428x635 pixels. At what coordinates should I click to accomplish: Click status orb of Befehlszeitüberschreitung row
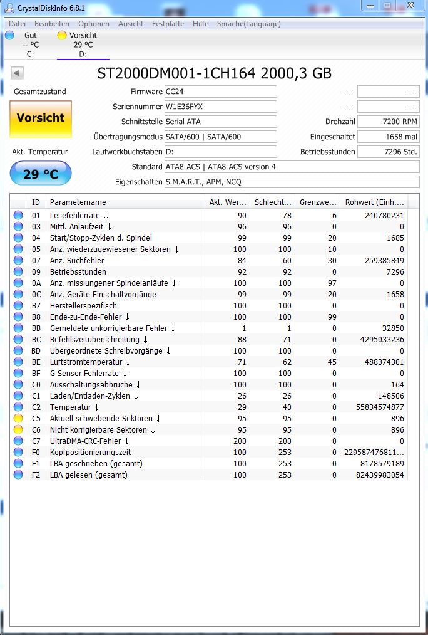[x=18, y=339]
